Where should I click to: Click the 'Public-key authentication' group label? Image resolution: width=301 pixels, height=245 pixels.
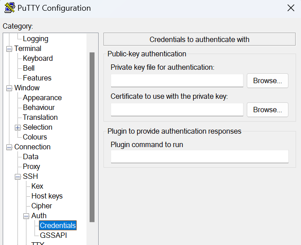(146, 54)
